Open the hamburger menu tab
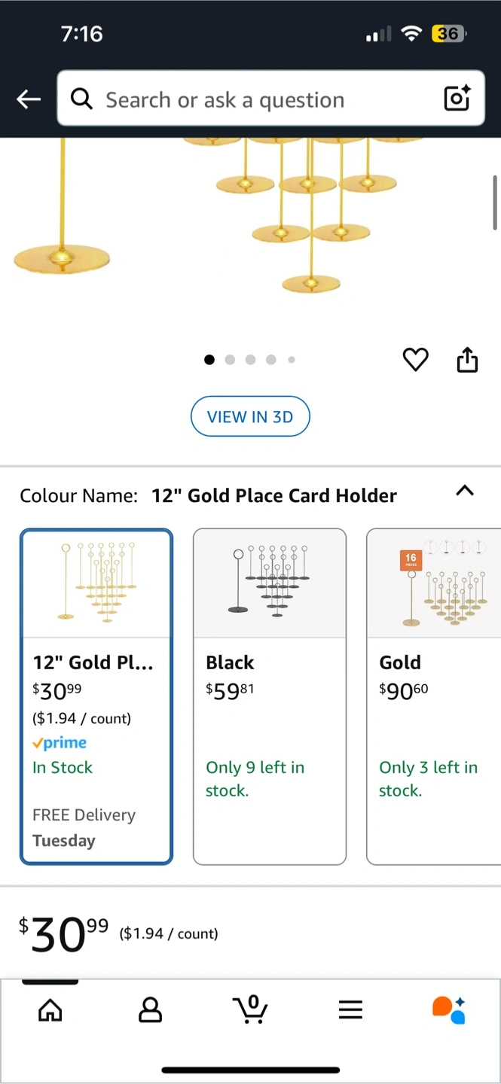The image size is (501, 1084). point(350,1009)
